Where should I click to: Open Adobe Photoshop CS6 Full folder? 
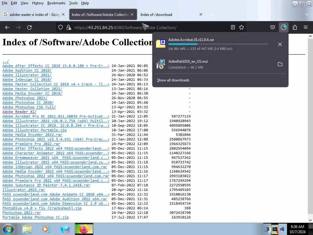coord(29,107)
